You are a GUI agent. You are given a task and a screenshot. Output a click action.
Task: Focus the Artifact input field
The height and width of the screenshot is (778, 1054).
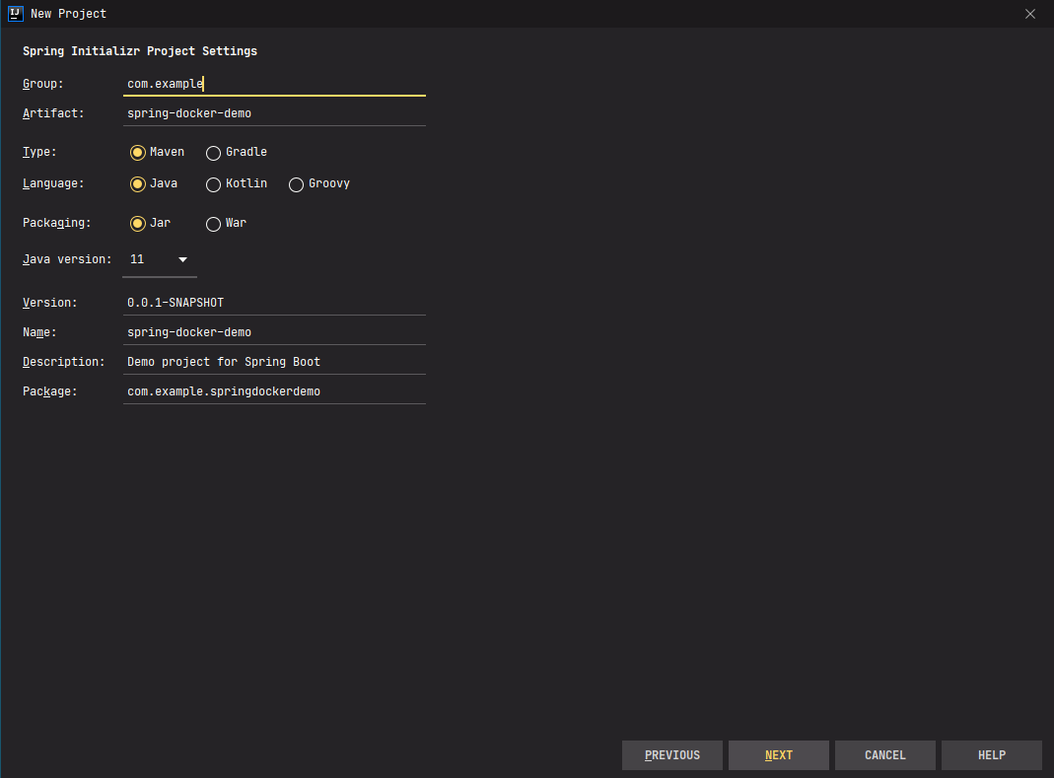tap(274, 113)
